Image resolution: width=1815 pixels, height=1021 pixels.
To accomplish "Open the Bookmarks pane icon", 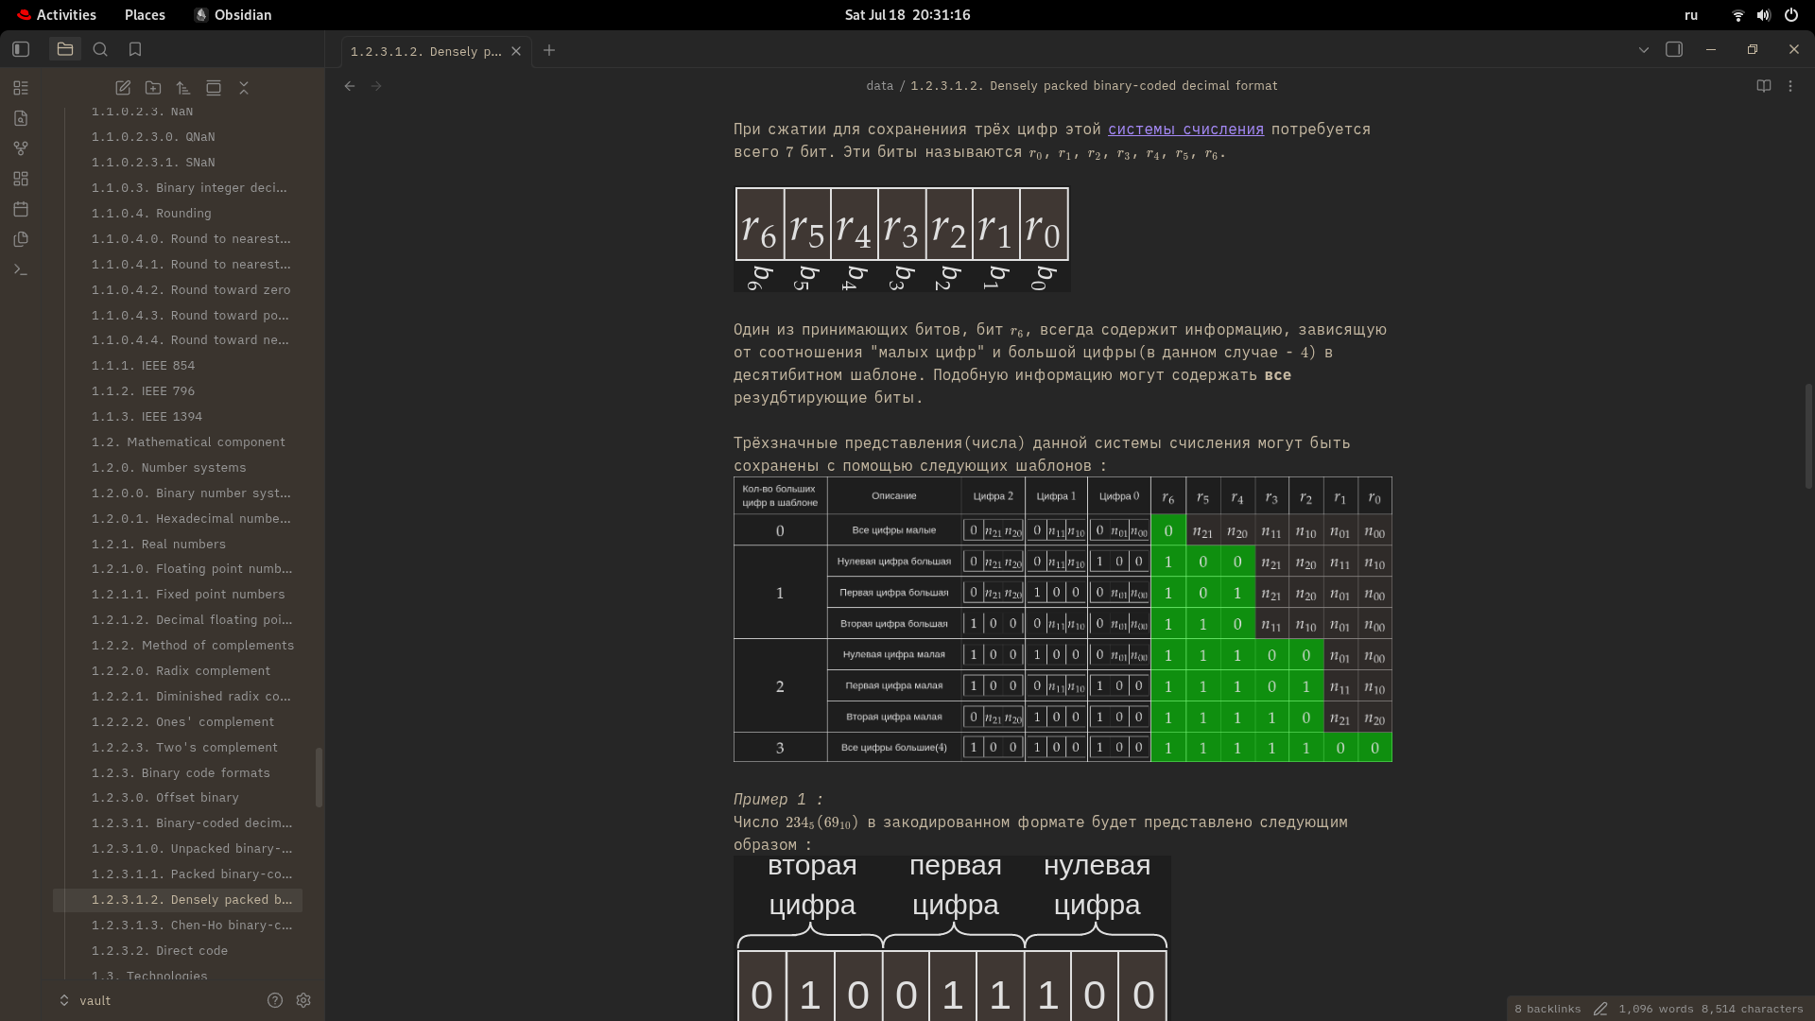I will tap(135, 49).
